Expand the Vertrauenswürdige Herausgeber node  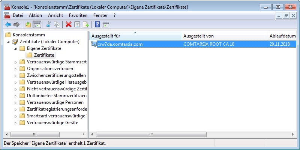[16, 82]
